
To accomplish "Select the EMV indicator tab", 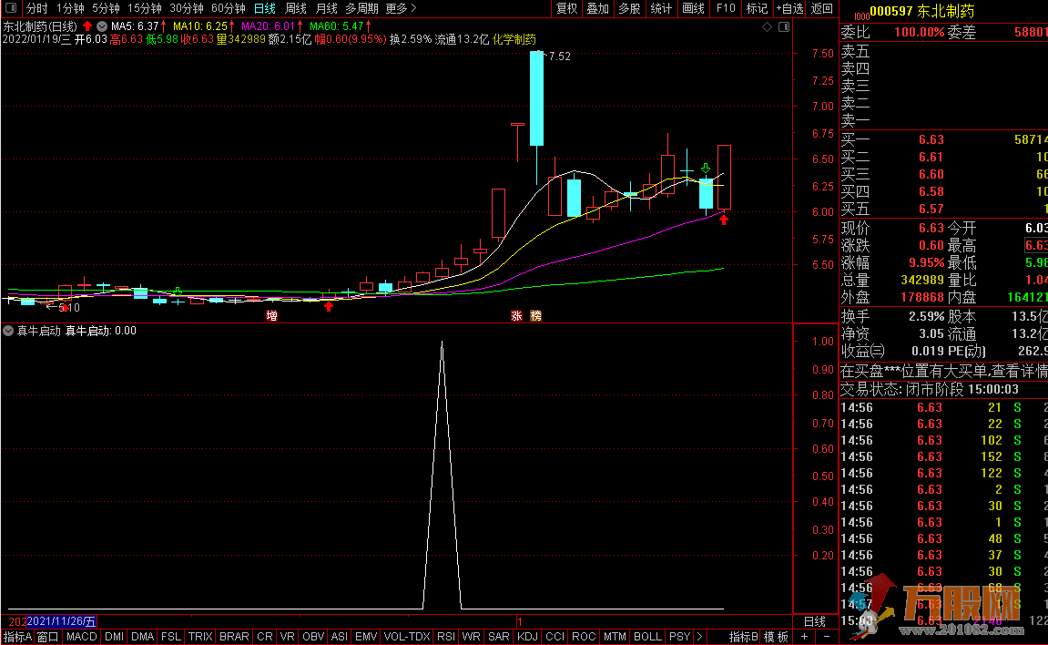I will tap(366, 637).
